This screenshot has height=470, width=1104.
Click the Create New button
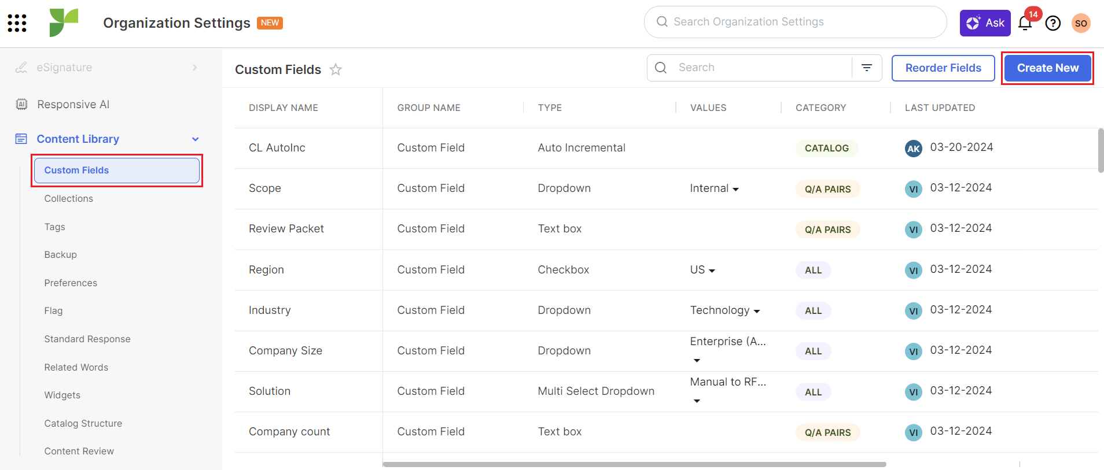(x=1047, y=68)
